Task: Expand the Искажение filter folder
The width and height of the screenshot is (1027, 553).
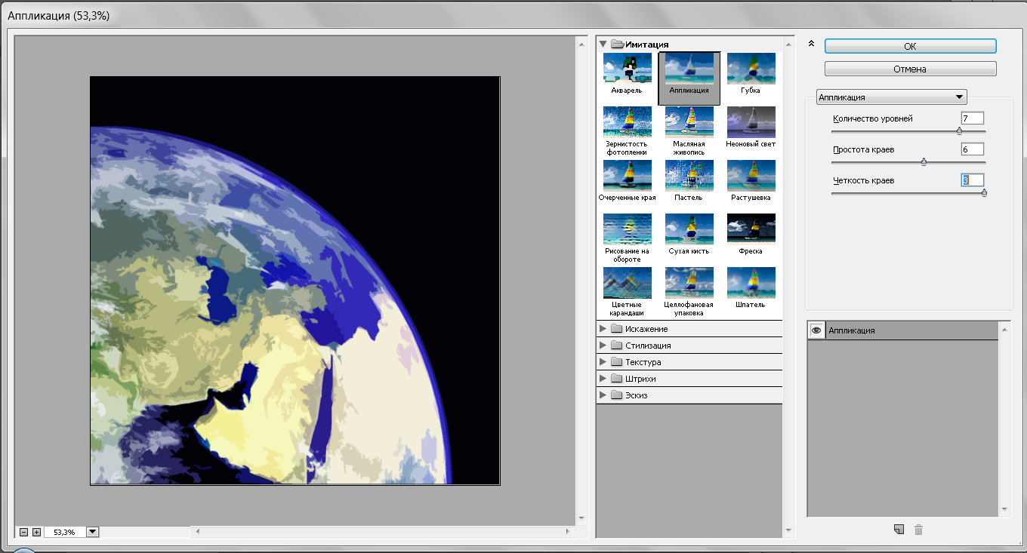Action: [x=603, y=329]
